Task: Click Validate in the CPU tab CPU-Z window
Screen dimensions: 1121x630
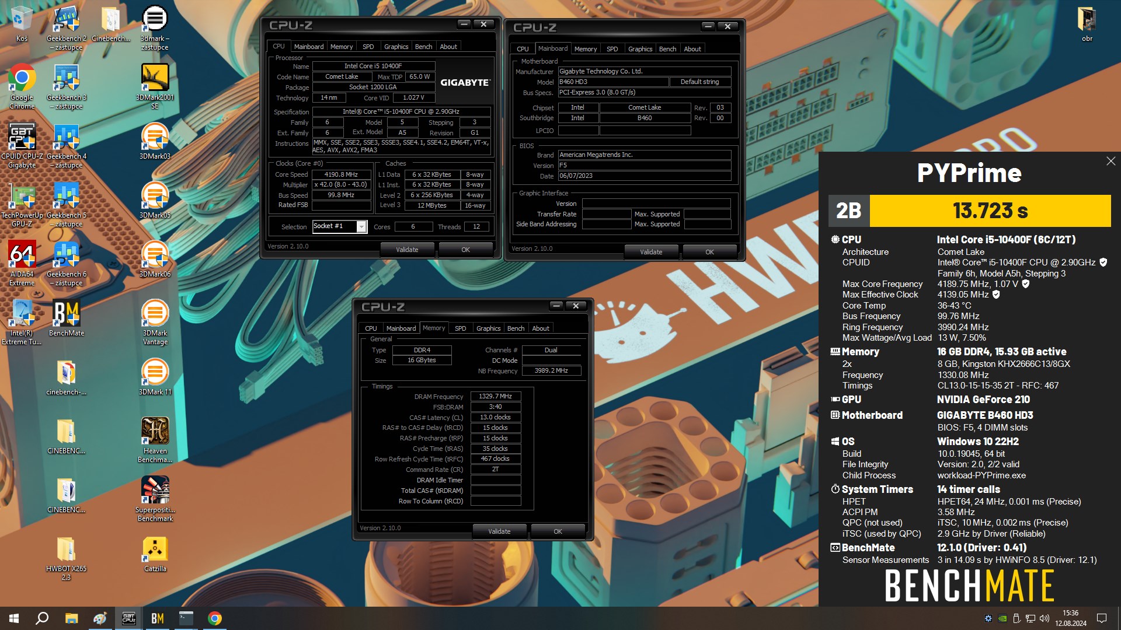Action: (407, 250)
